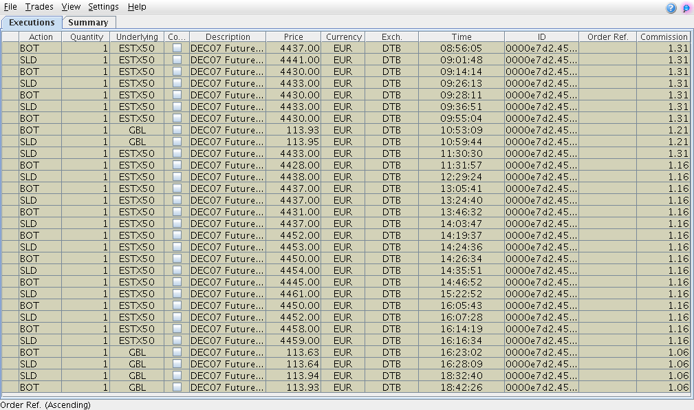This screenshot has width=694, height=410.
Task: Switch to the Summary tab
Action: coord(88,23)
